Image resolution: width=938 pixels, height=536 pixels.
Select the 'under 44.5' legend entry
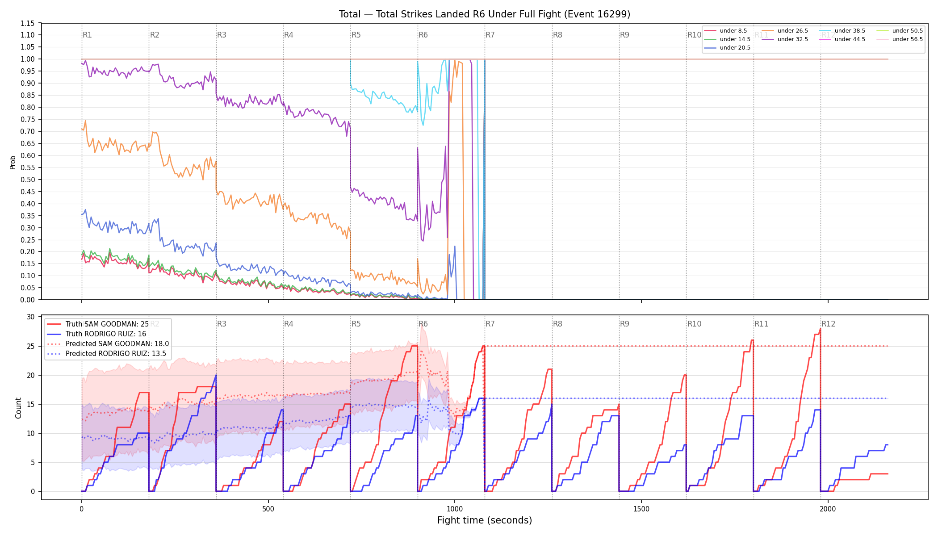pos(843,39)
